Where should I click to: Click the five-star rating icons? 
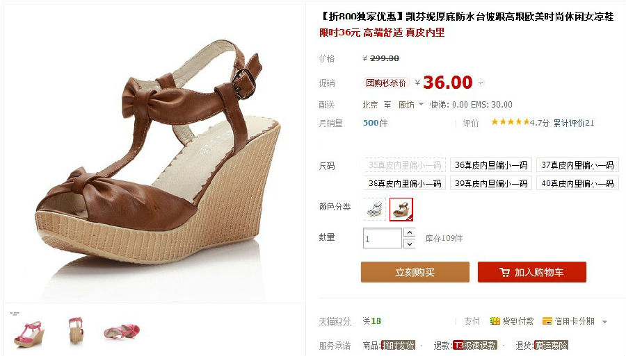pyautogui.click(x=511, y=122)
